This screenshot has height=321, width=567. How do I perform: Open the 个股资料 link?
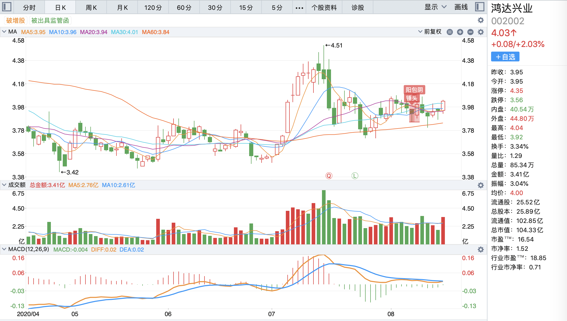tap(324, 7)
